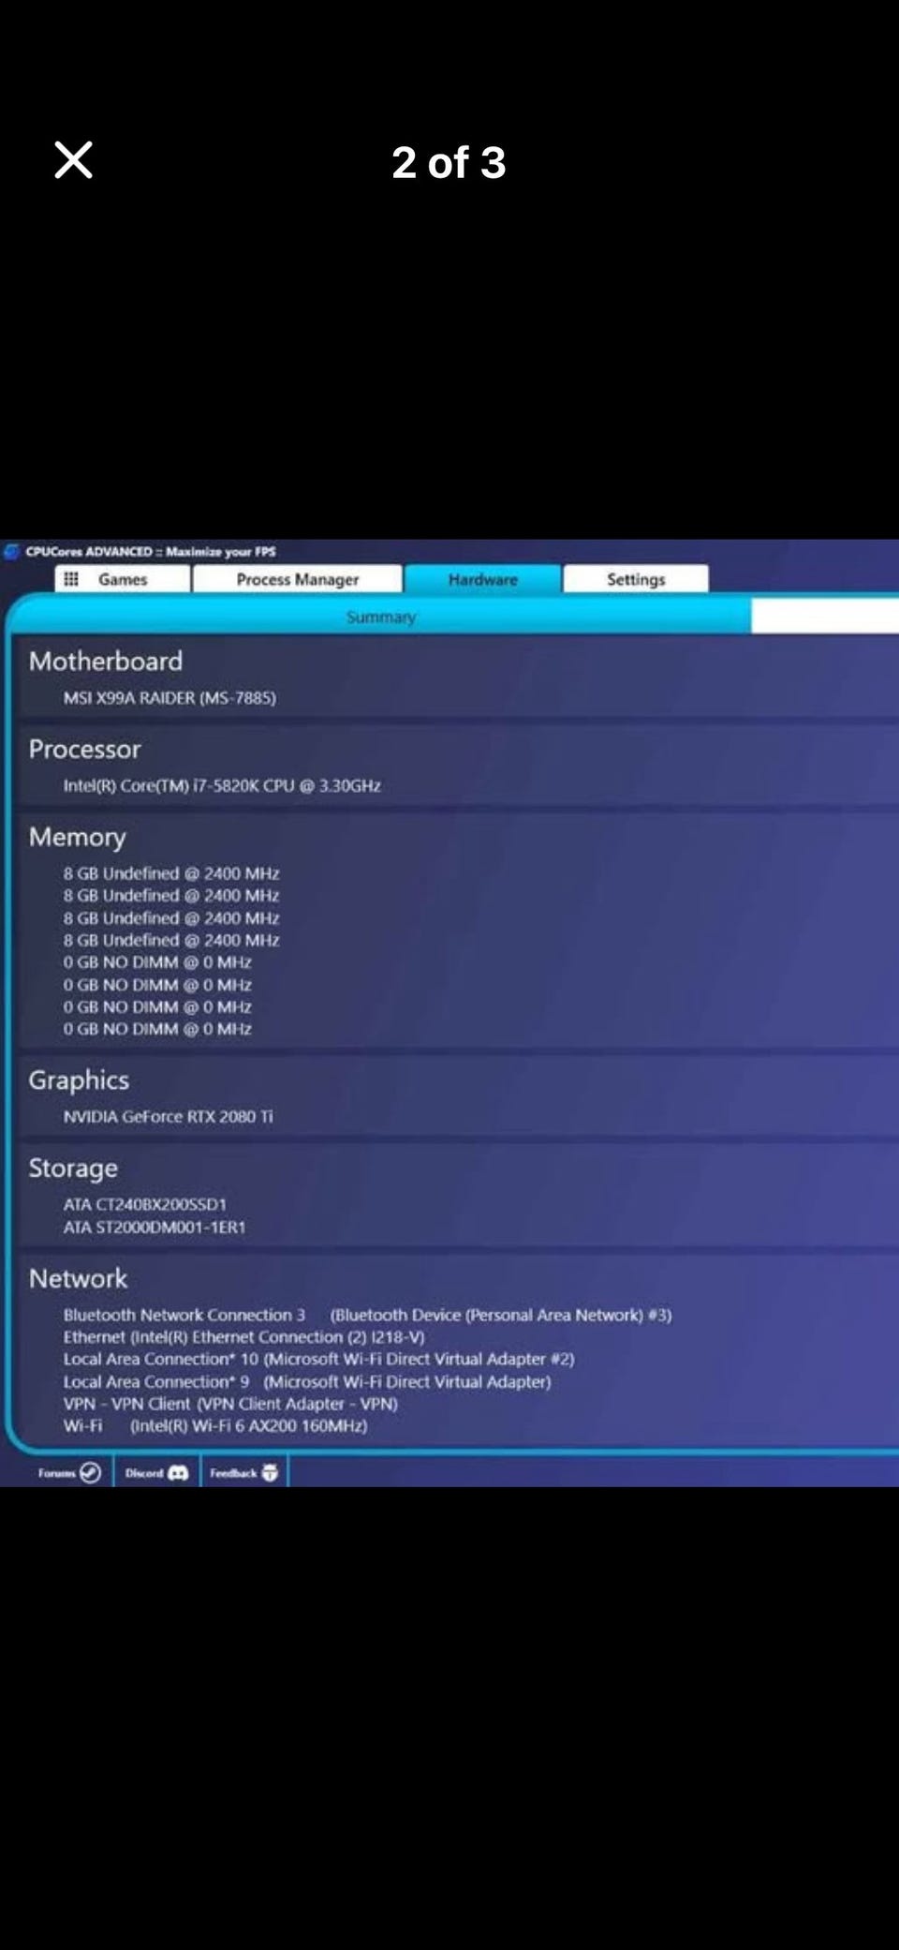Open the Games tab
This screenshot has height=1950, width=899.
(x=122, y=579)
